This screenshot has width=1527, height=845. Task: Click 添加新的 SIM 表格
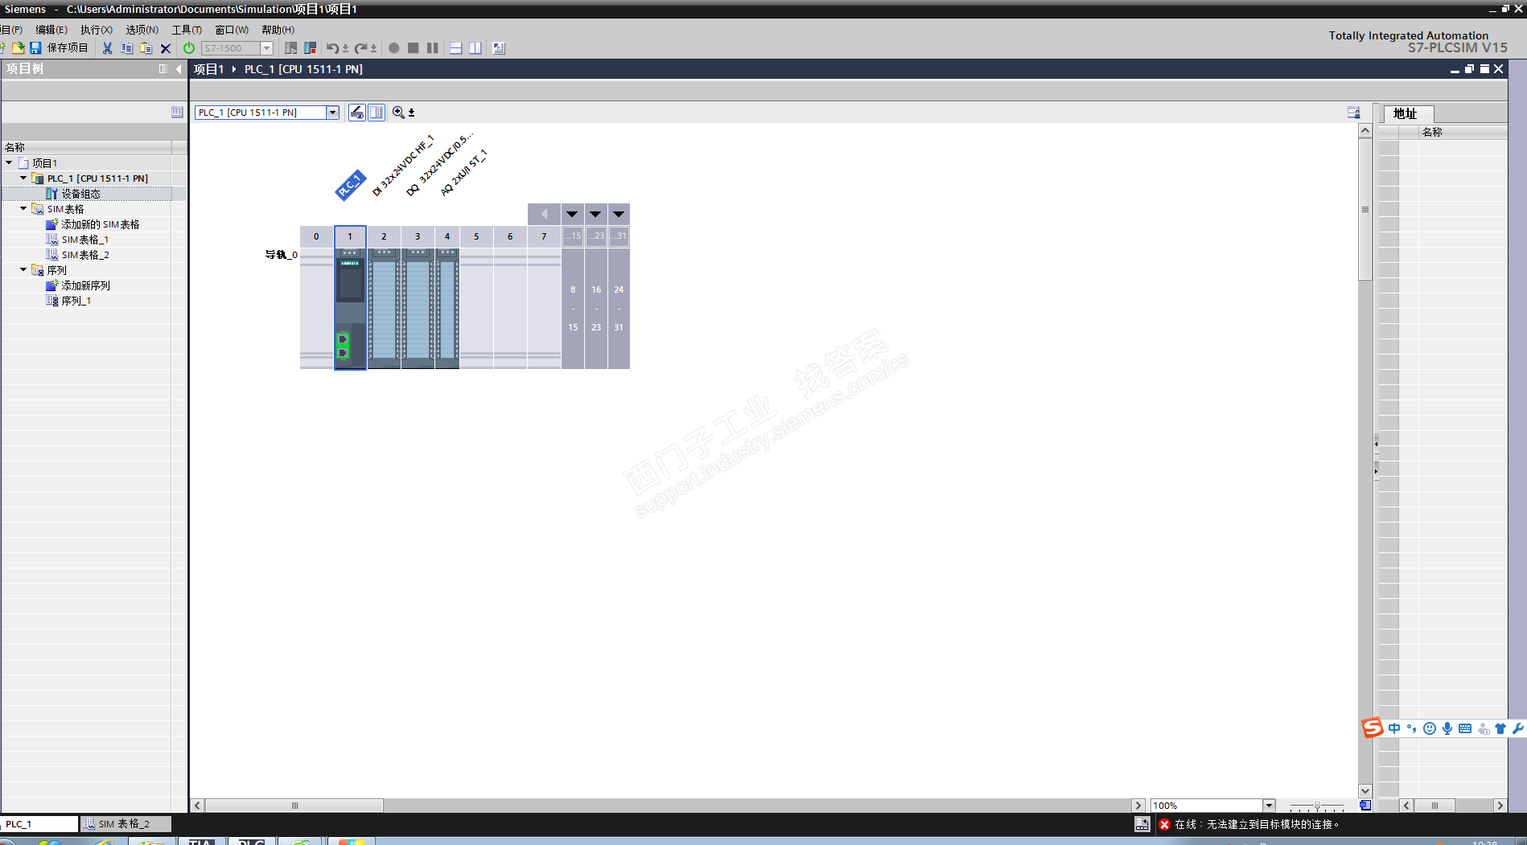(x=101, y=224)
